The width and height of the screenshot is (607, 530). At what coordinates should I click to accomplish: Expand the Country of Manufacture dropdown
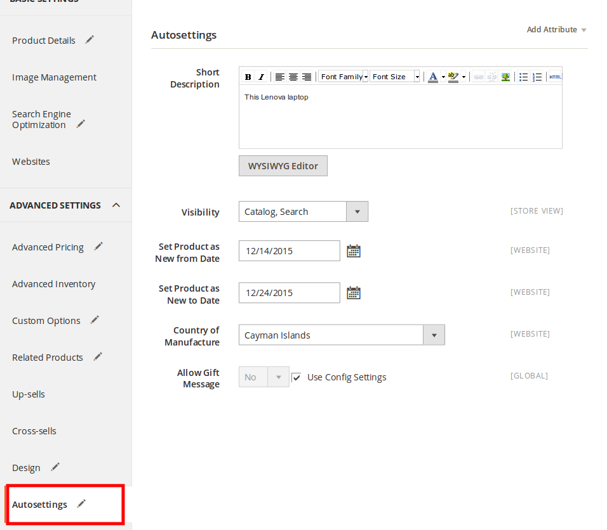point(434,335)
